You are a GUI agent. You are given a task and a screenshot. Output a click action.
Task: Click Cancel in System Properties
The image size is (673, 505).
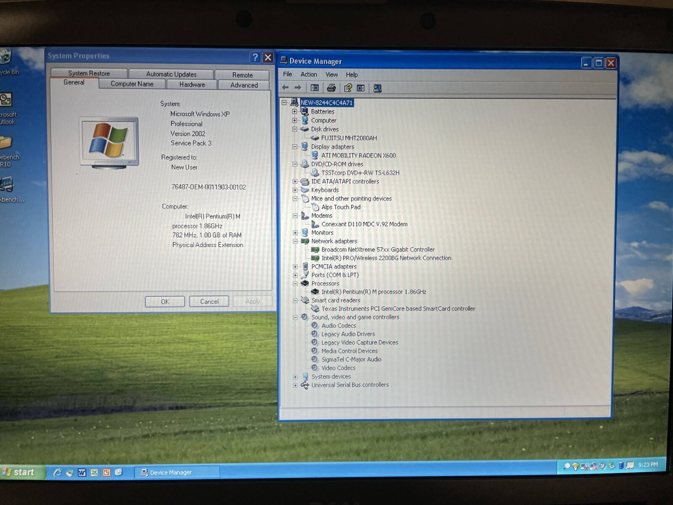[x=209, y=301]
